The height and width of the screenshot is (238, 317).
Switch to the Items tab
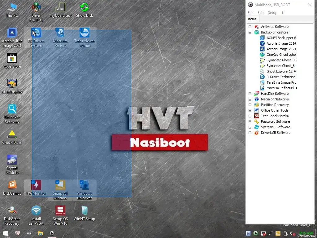click(252, 19)
